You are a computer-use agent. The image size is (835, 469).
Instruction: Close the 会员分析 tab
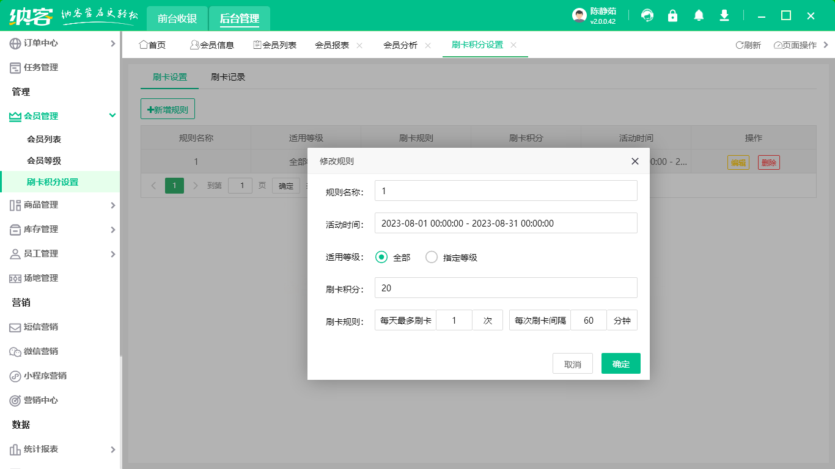click(428, 45)
